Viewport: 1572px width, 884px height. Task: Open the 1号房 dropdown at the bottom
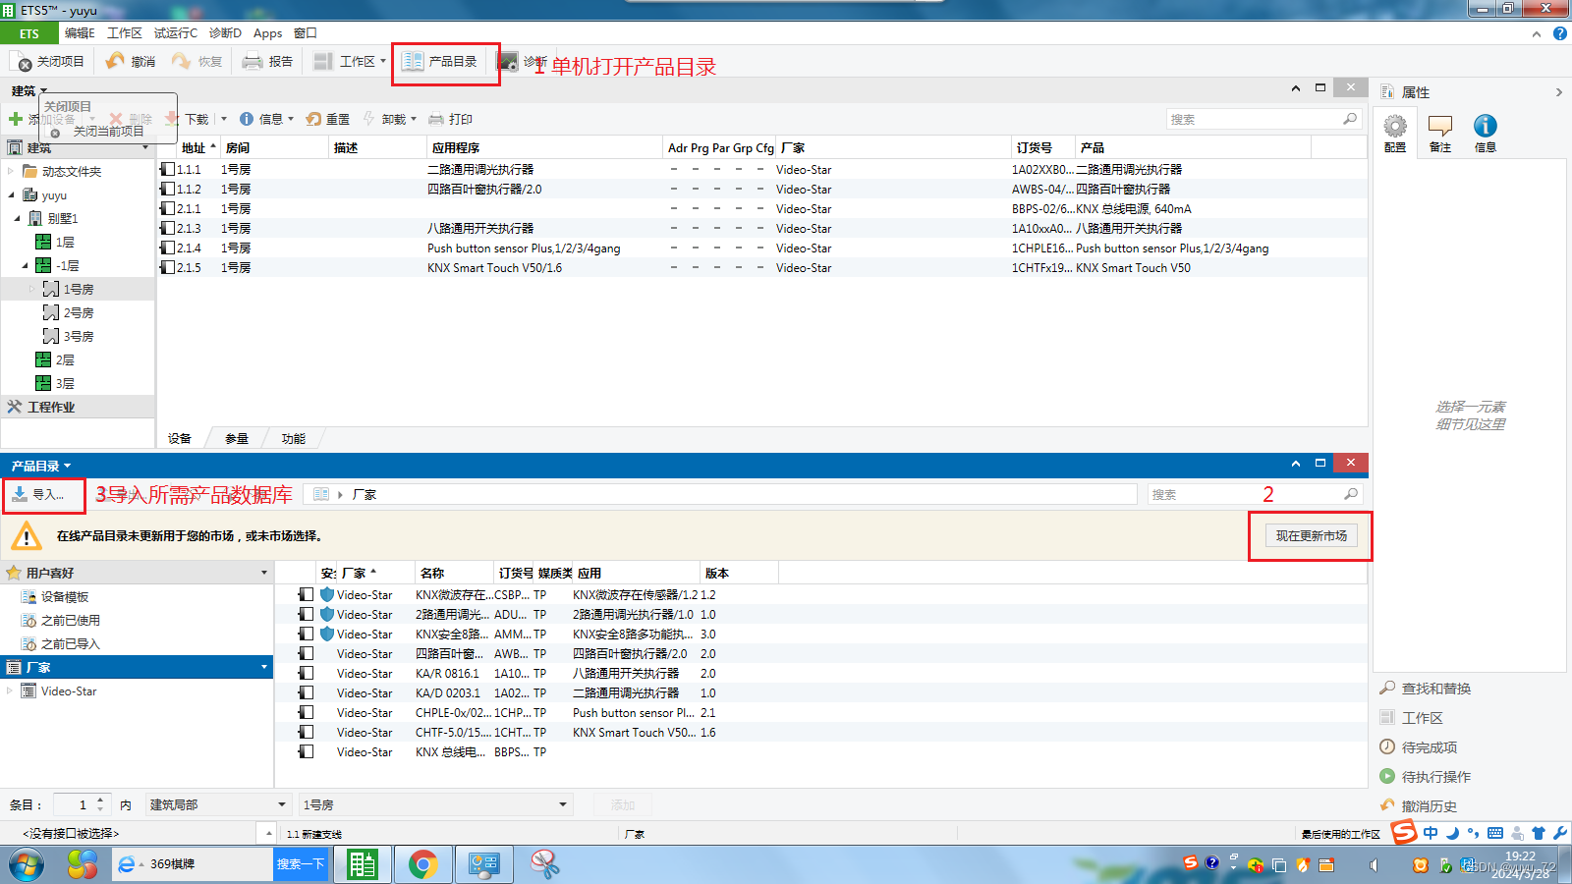click(435, 804)
